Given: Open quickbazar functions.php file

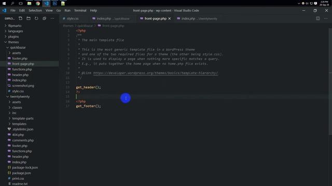Looking at the screenshot, I should (22, 69).
